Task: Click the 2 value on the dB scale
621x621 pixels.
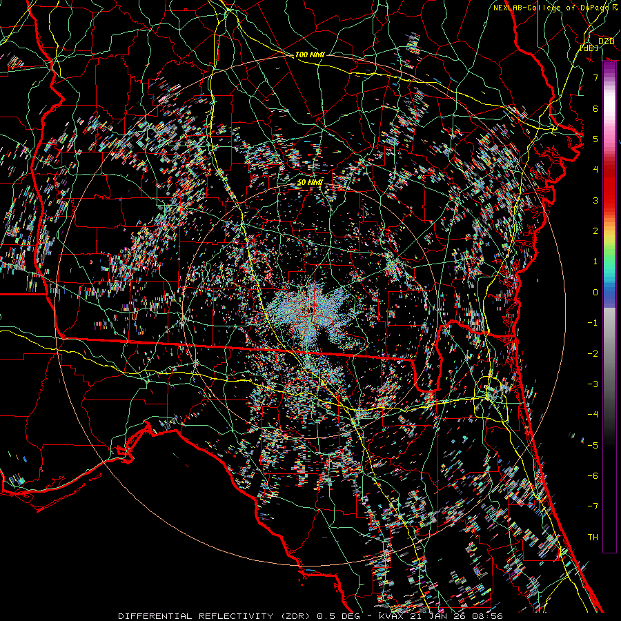Action: tap(595, 231)
